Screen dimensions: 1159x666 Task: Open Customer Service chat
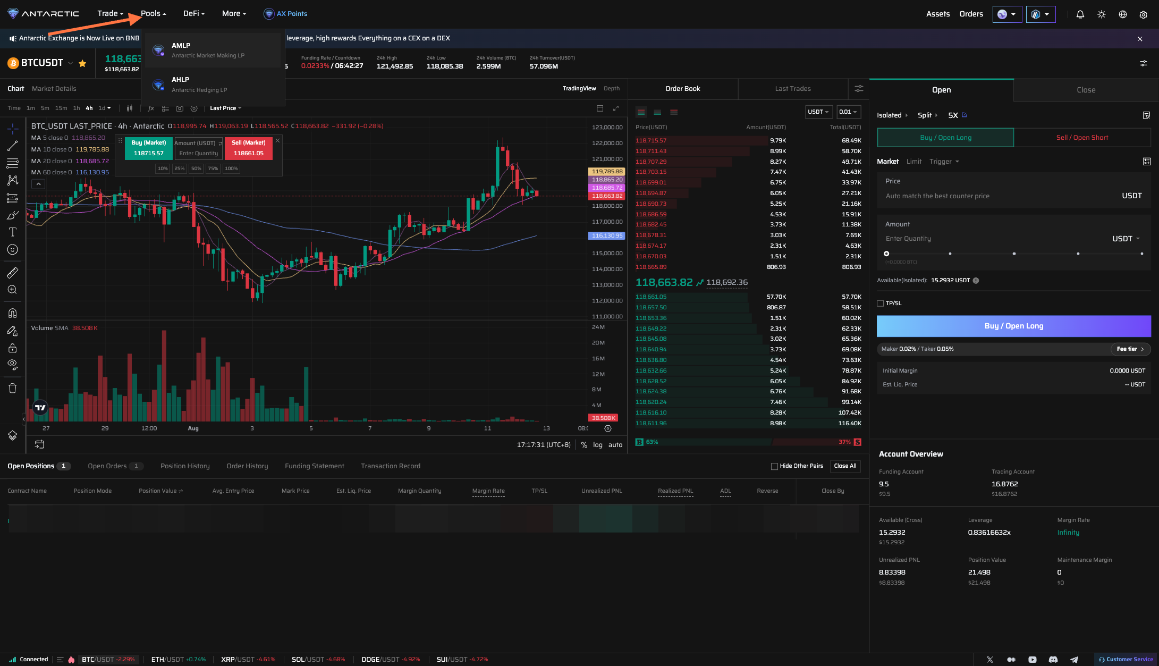(1126, 659)
